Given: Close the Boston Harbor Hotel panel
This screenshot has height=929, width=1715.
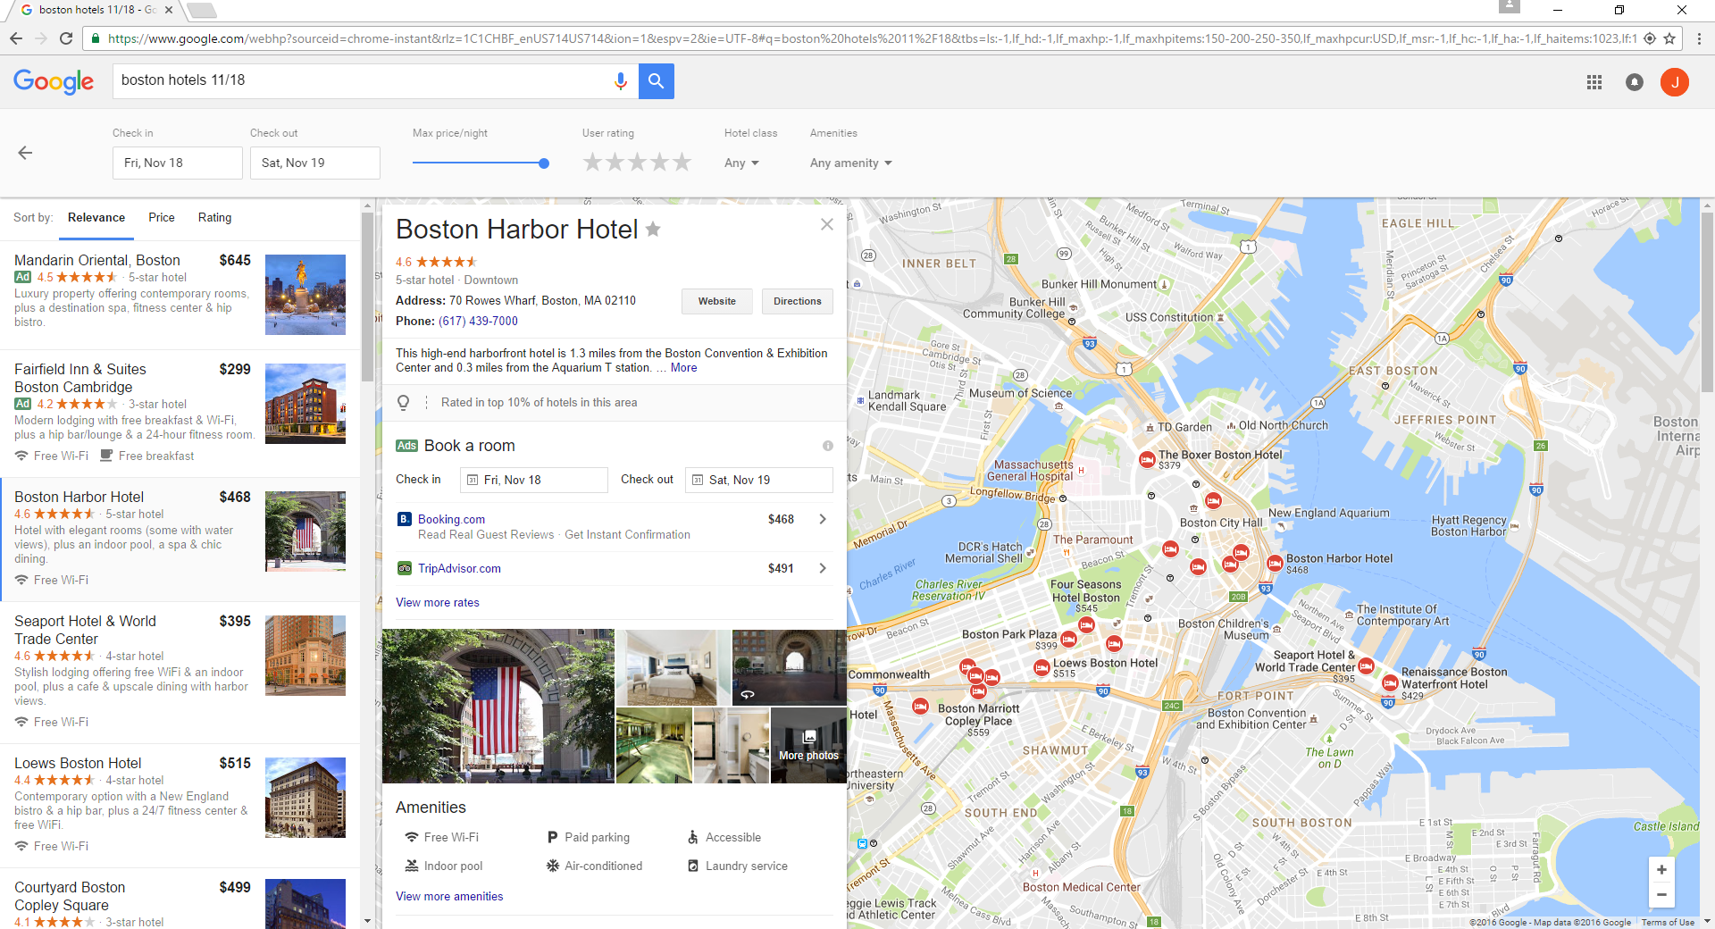Looking at the screenshot, I should [827, 224].
